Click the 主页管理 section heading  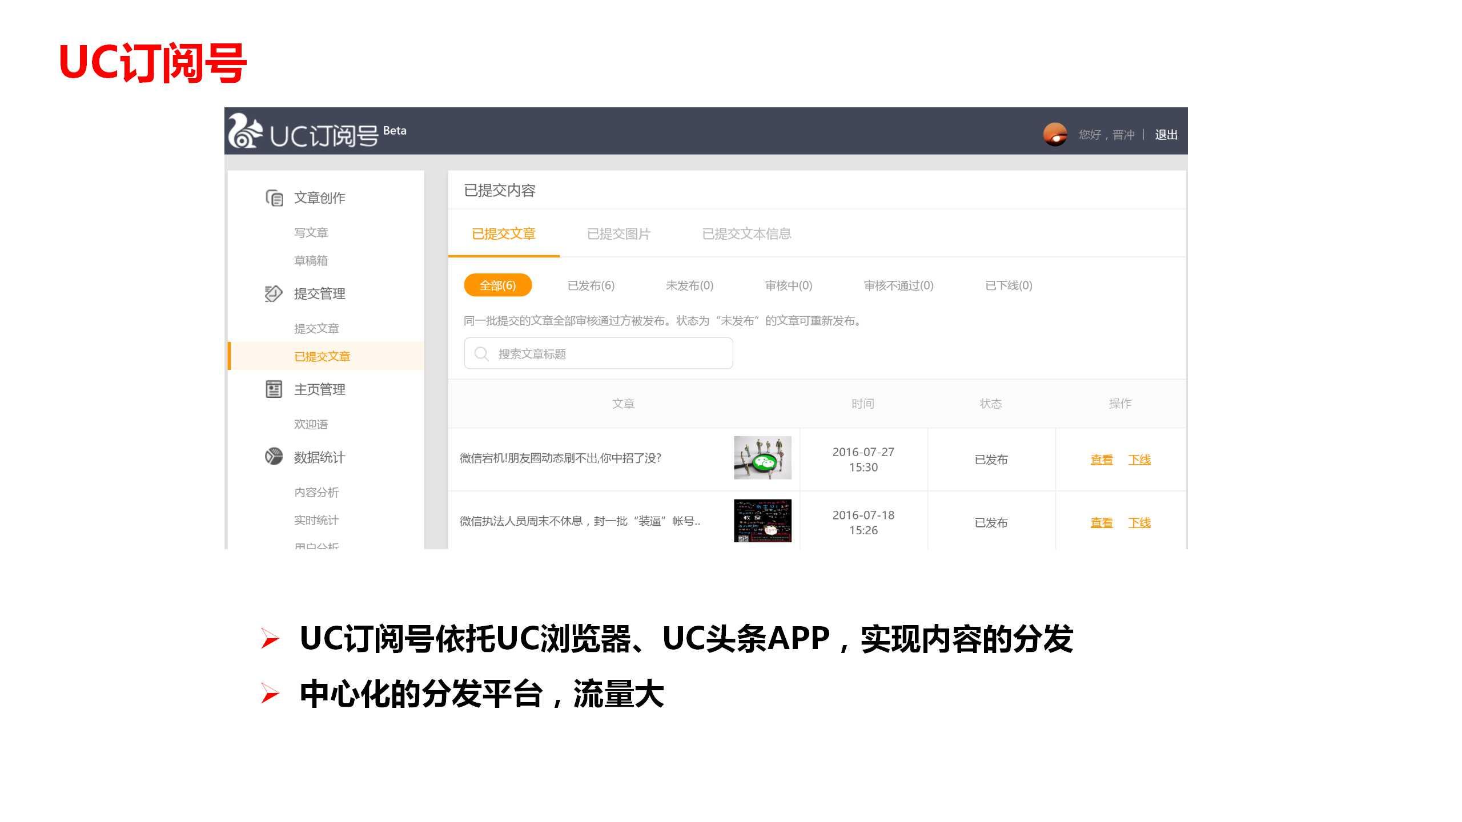(319, 389)
